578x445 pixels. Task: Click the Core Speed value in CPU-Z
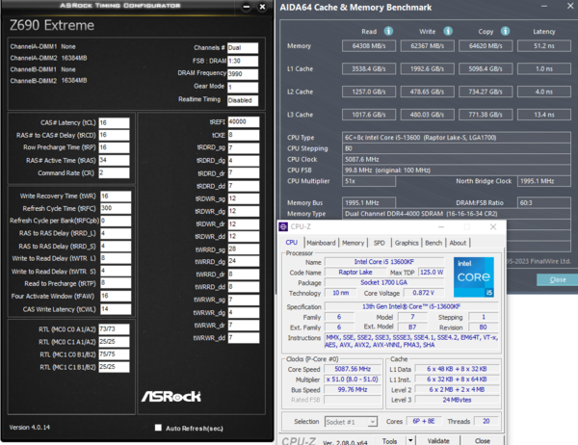pos(353,369)
